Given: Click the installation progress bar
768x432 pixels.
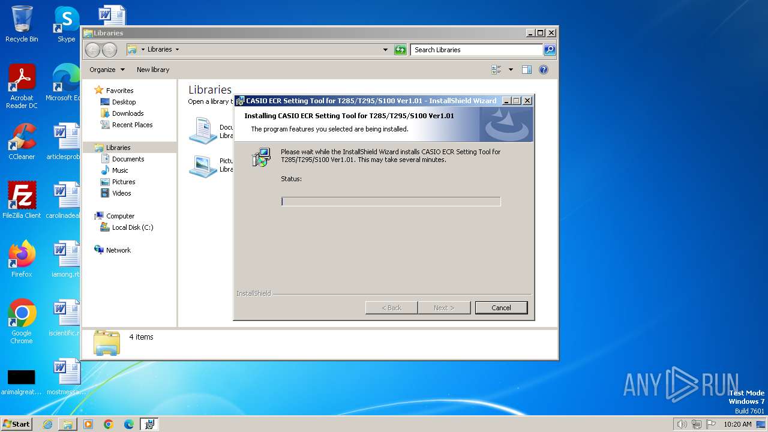Looking at the screenshot, I should [391, 202].
